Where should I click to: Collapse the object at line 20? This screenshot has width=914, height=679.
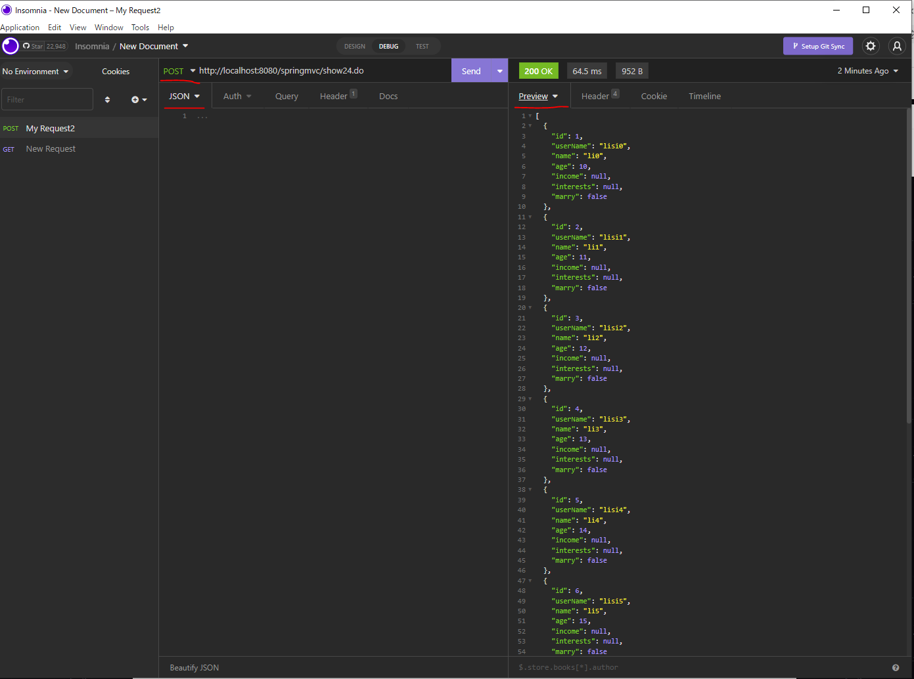click(530, 308)
